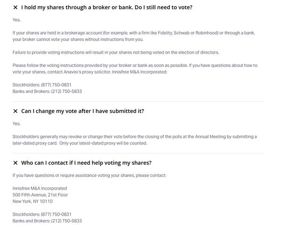The width and height of the screenshot is (292, 227).
Task: Click the bottom Banks and Brokers (212) 750-5833
Action: [66, 221]
